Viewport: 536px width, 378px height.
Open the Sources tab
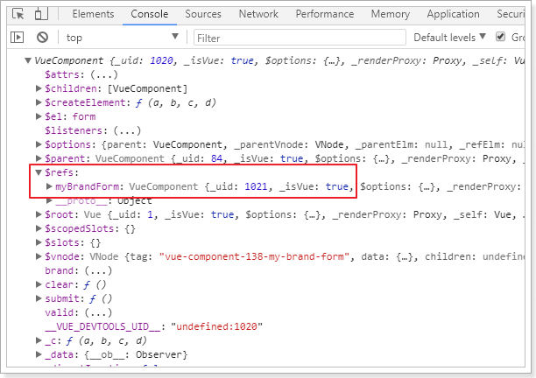(x=203, y=14)
